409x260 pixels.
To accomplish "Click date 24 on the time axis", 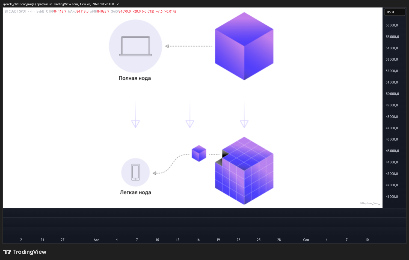I will pos(42,240).
